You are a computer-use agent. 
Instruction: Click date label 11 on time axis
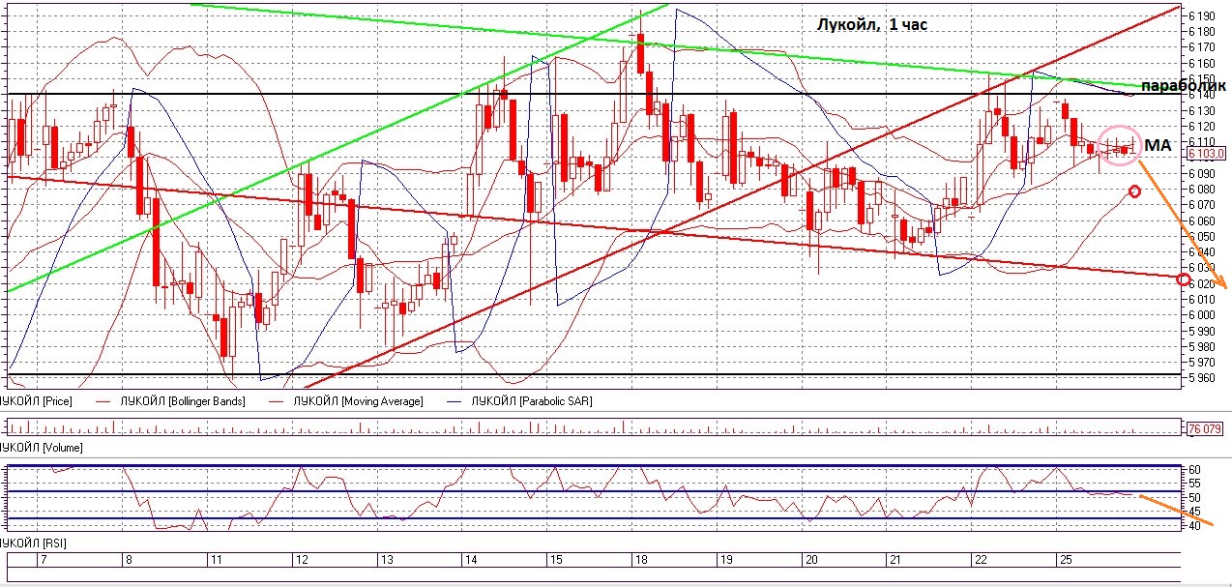click(x=215, y=561)
